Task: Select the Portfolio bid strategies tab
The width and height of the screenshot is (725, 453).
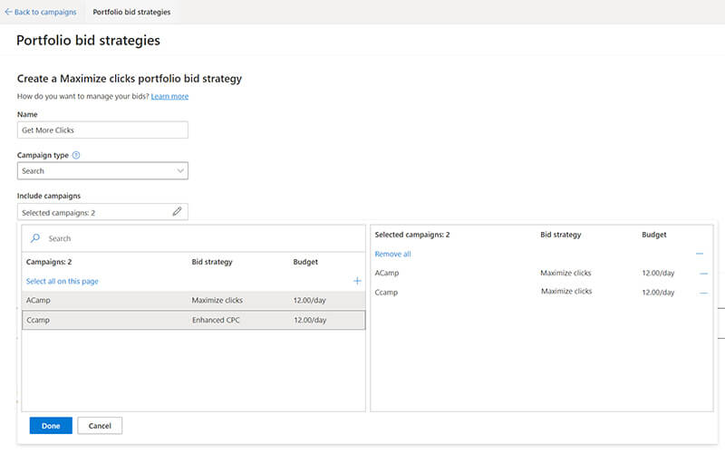Action: 131,12
